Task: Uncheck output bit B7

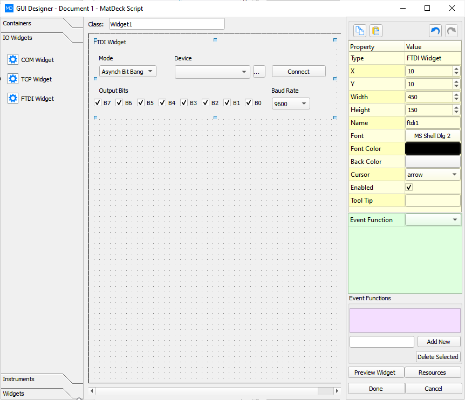Action: click(x=98, y=102)
